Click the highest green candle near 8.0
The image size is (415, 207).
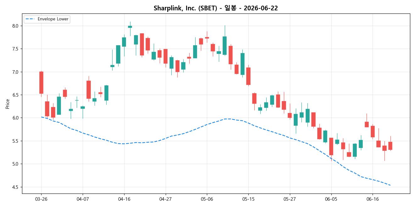click(130, 27)
